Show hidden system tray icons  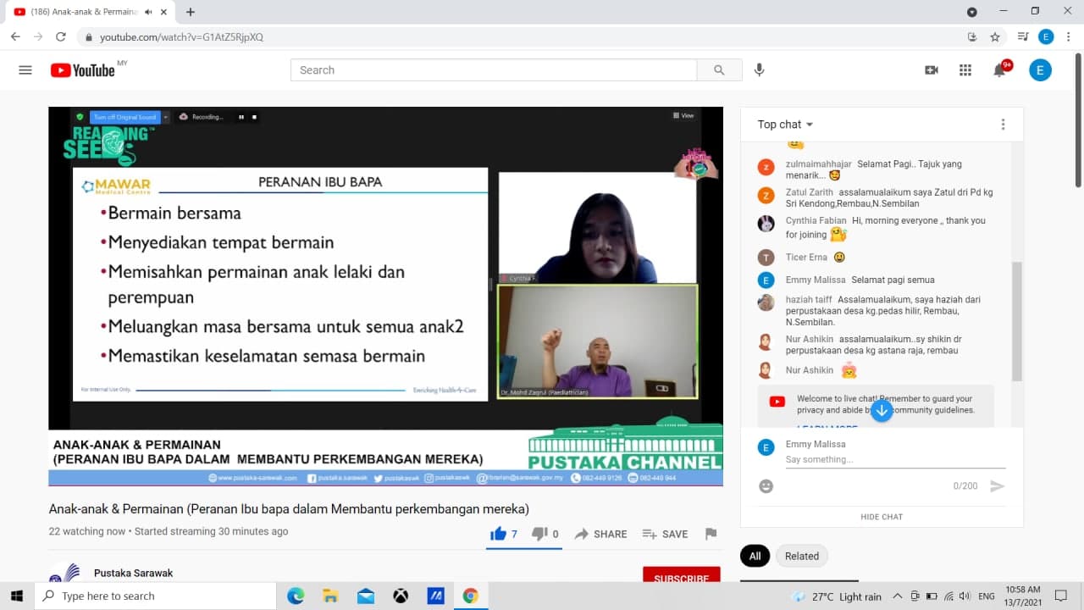pyautogui.click(x=898, y=596)
